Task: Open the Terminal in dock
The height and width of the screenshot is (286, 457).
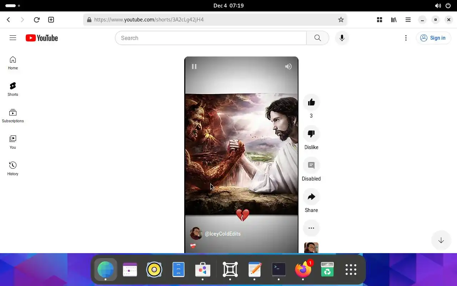Action: [x=279, y=270]
